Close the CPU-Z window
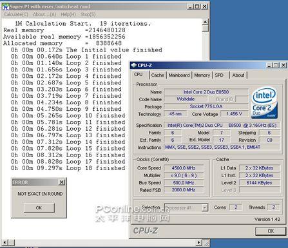The height and width of the screenshot is (248, 288). 283,65
